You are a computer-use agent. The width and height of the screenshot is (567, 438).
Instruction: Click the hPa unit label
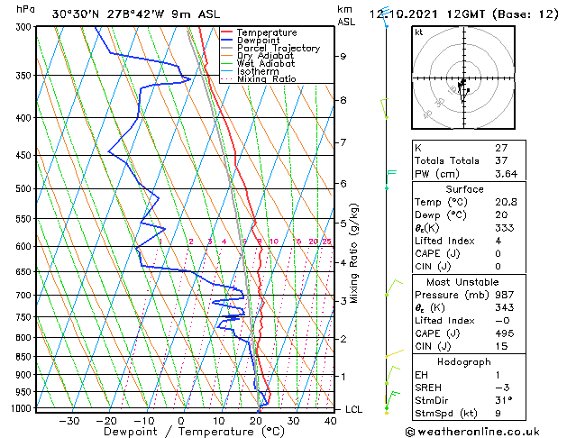25,9
